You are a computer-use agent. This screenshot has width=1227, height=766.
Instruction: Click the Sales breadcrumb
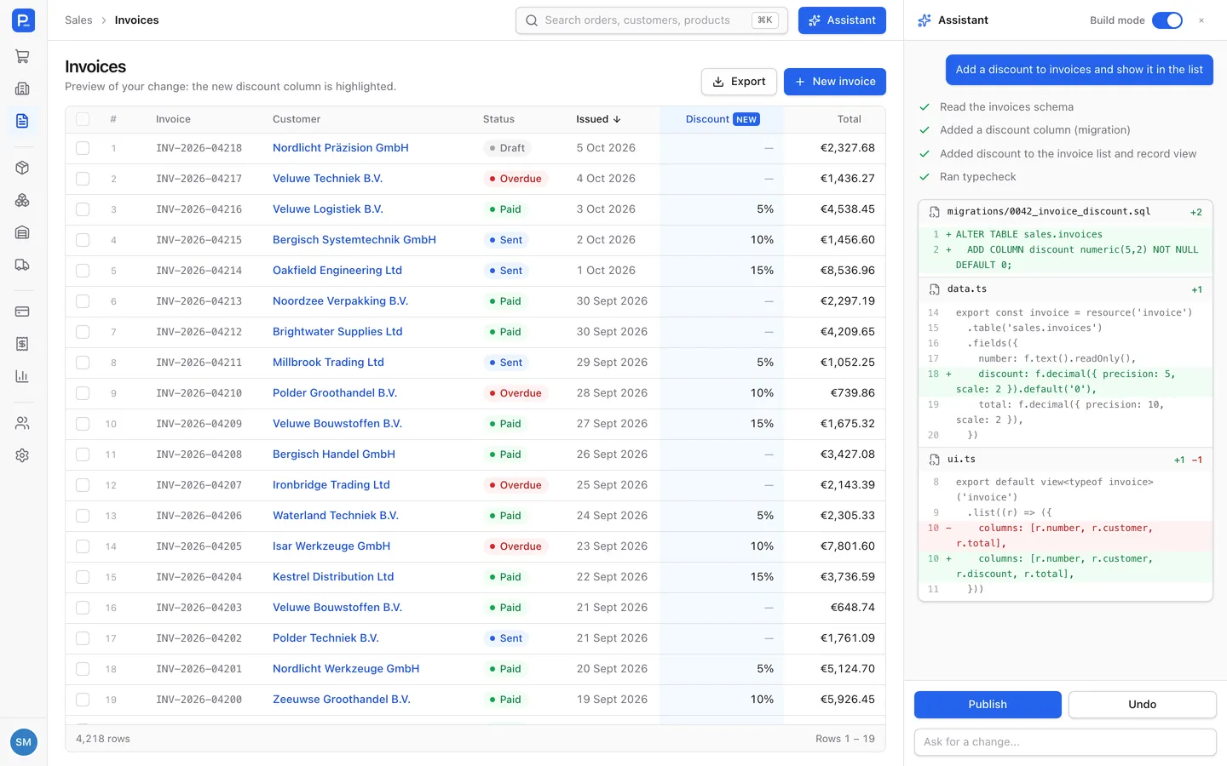(78, 20)
